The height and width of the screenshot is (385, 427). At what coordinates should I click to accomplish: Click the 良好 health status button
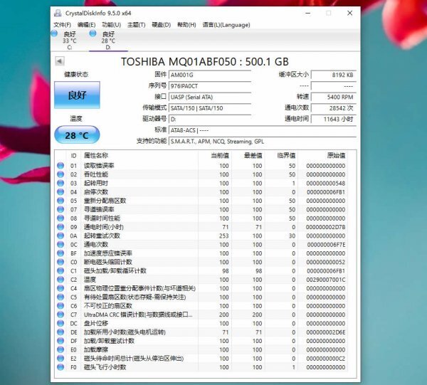[77, 95]
